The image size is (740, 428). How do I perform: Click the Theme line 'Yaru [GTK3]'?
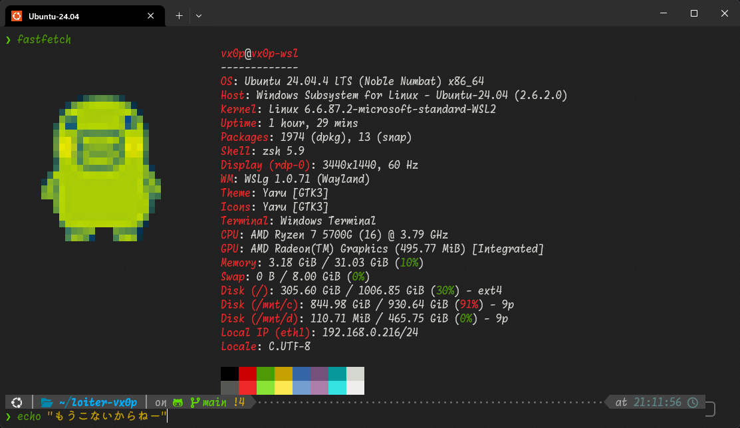tap(275, 193)
